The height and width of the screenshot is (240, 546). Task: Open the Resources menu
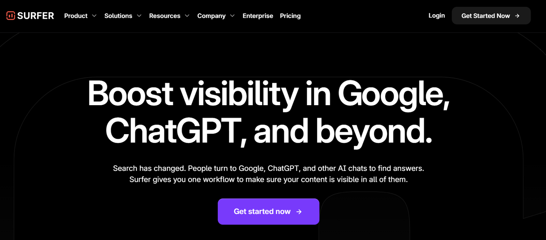pyautogui.click(x=164, y=16)
